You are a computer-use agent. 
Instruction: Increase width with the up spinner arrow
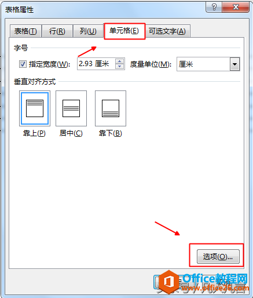pos(120,61)
